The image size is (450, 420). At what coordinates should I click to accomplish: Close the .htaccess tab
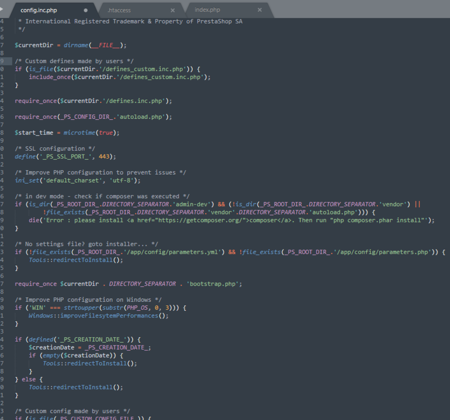pos(173,10)
